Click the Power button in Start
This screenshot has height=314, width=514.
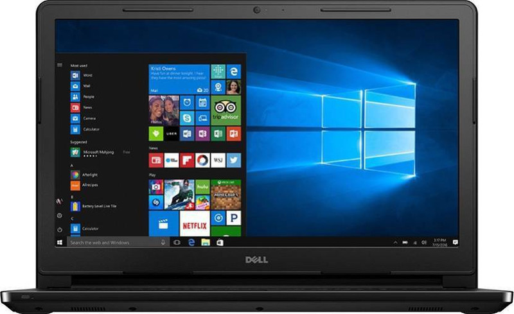tap(60, 229)
